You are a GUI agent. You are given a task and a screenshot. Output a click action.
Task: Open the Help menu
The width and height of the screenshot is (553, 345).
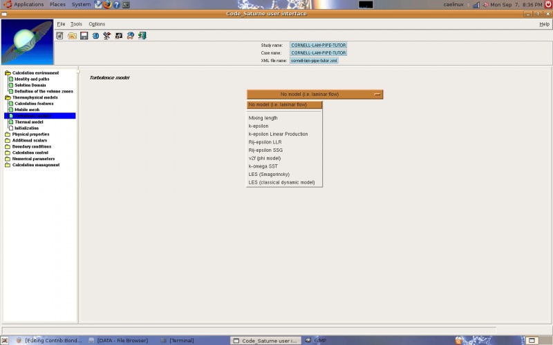(x=544, y=24)
